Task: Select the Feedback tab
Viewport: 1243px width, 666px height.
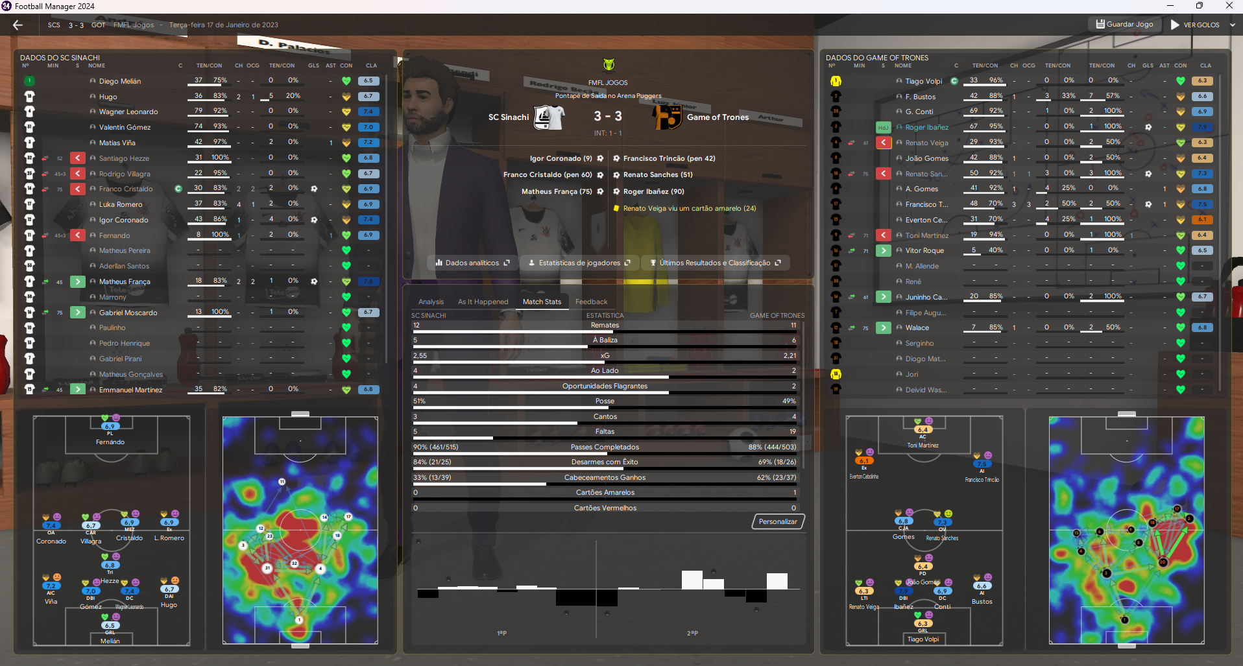Action: (591, 302)
